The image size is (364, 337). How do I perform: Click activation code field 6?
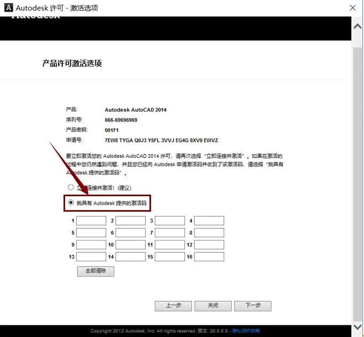[x=130, y=232]
